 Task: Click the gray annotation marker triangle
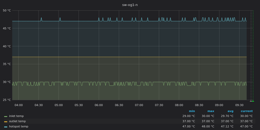[251, 101]
